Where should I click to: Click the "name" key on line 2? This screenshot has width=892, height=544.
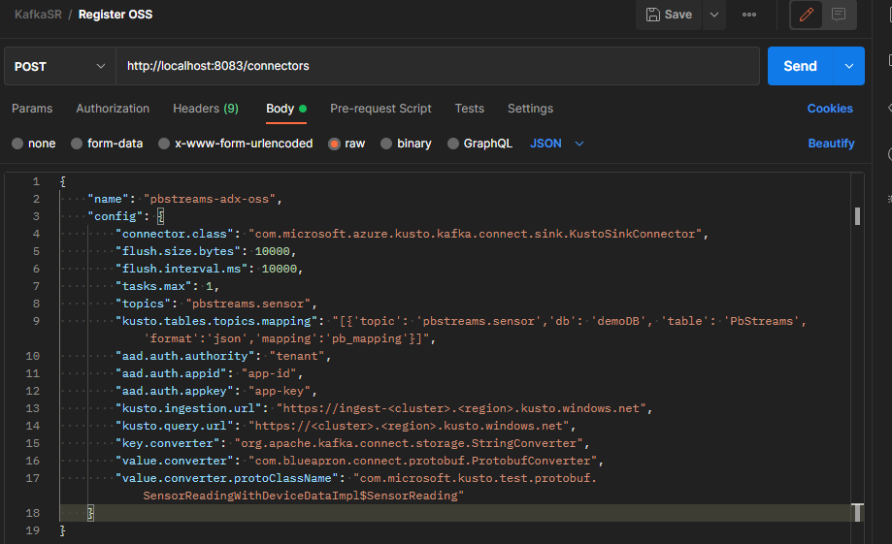pyautogui.click(x=108, y=199)
